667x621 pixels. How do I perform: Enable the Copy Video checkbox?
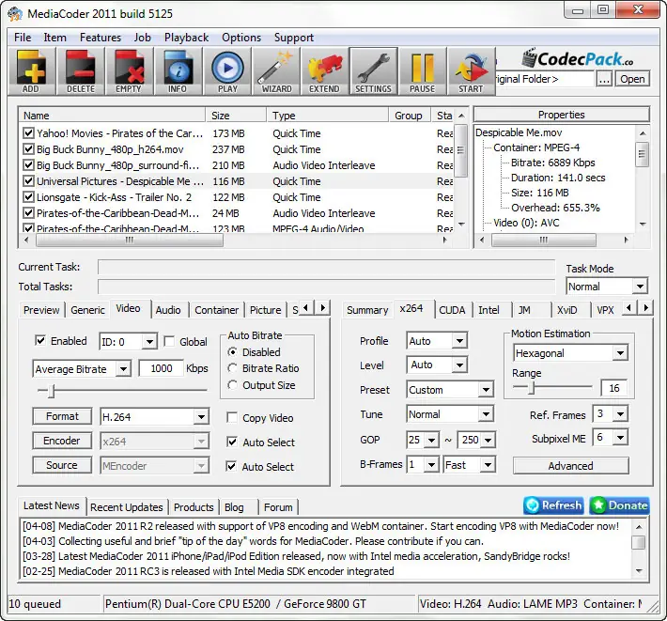[232, 418]
